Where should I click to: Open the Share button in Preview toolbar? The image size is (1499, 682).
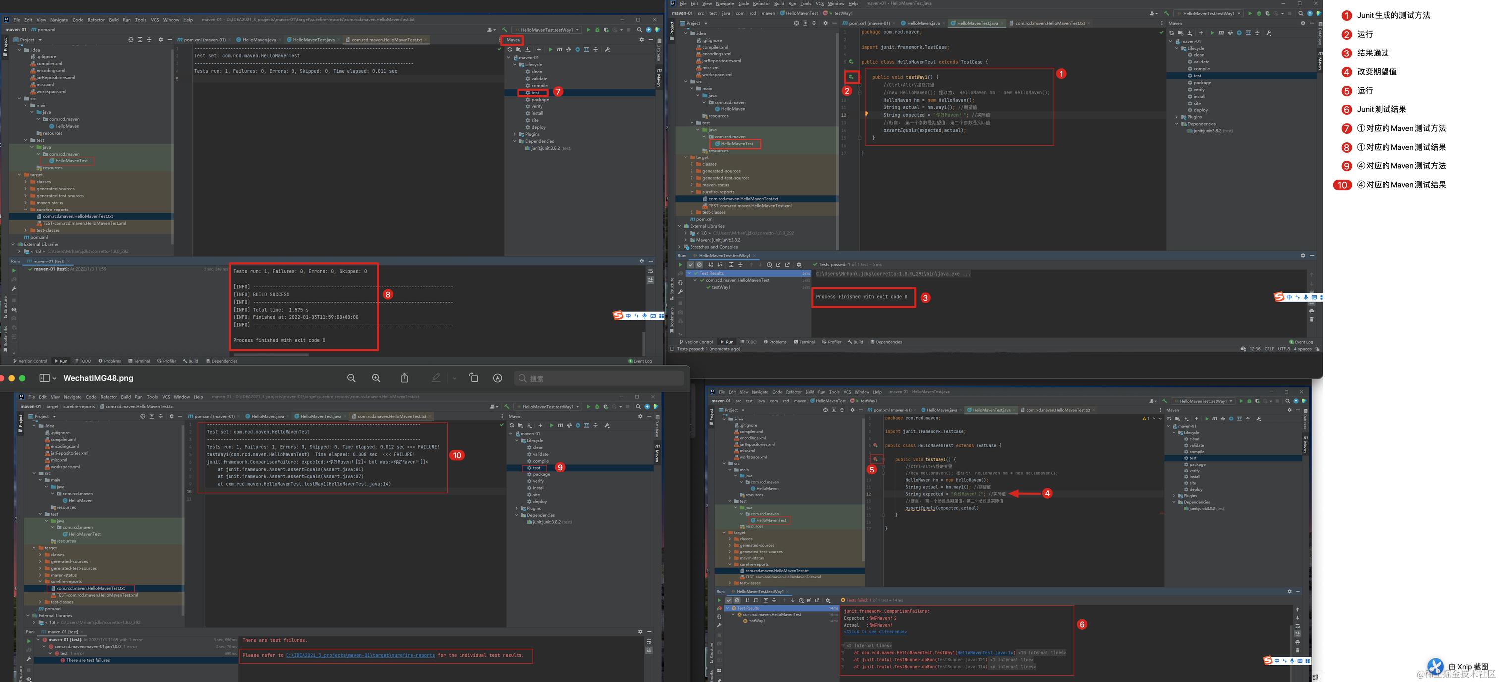(x=404, y=378)
